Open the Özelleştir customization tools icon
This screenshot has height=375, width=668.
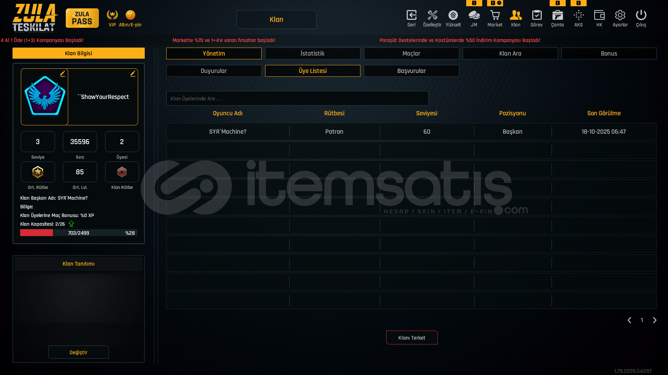tap(432, 16)
